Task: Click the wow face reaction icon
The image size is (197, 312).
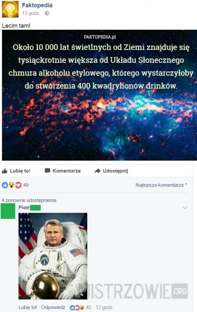Action: click(x=12, y=185)
